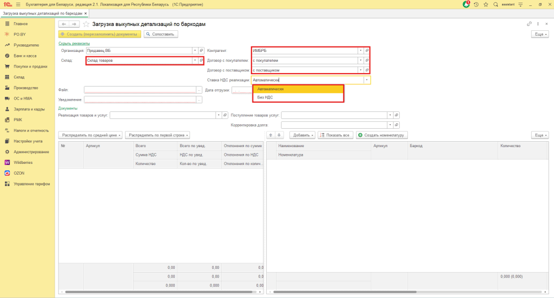This screenshot has width=554, height=298.
Task: Open the Добавить dropdown button
Action: point(302,135)
